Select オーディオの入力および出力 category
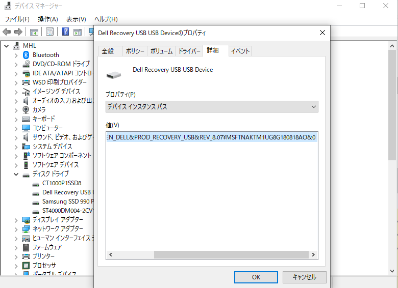This screenshot has width=398, height=288. pyautogui.click(x=63, y=101)
